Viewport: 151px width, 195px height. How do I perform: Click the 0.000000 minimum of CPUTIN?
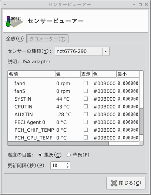(x=128, y=107)
